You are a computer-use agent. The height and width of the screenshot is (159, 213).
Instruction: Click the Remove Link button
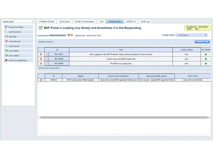[202, 42]
